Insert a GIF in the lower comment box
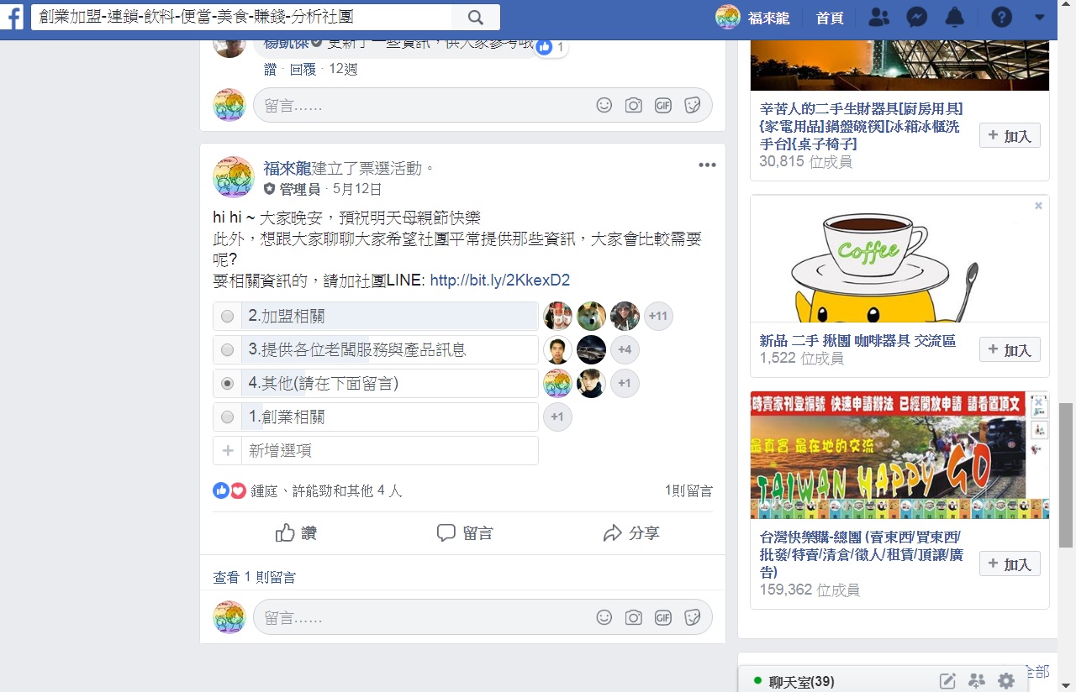Viewport: 1076px width, 692px height. click(x=662, y=617)
